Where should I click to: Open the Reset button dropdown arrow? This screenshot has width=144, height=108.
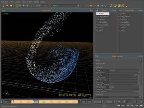pos(114,102)
